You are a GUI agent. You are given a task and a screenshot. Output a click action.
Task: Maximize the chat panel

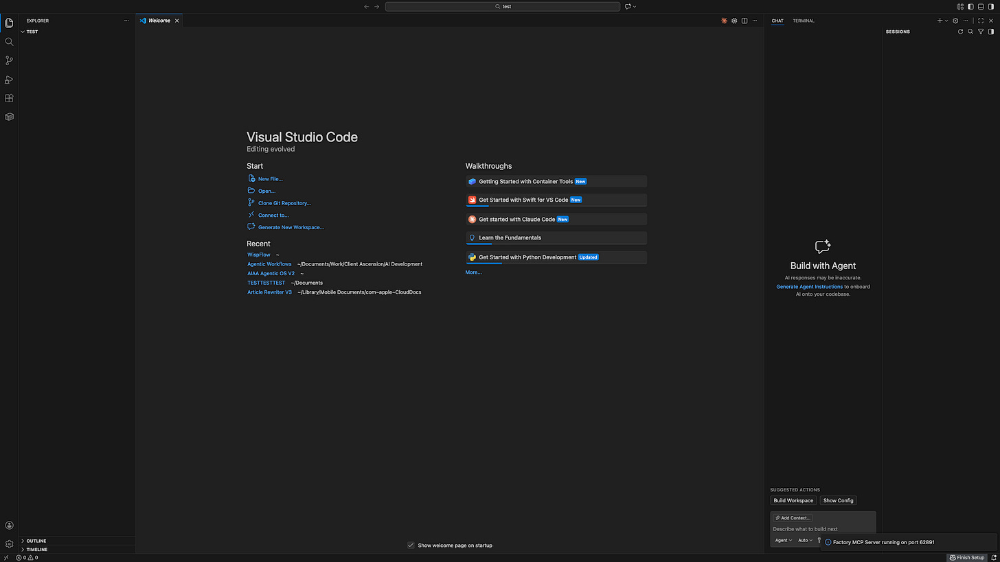(981, 21)
